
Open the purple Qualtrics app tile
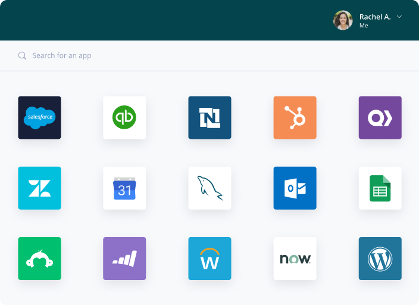click(x=380, y=117)
